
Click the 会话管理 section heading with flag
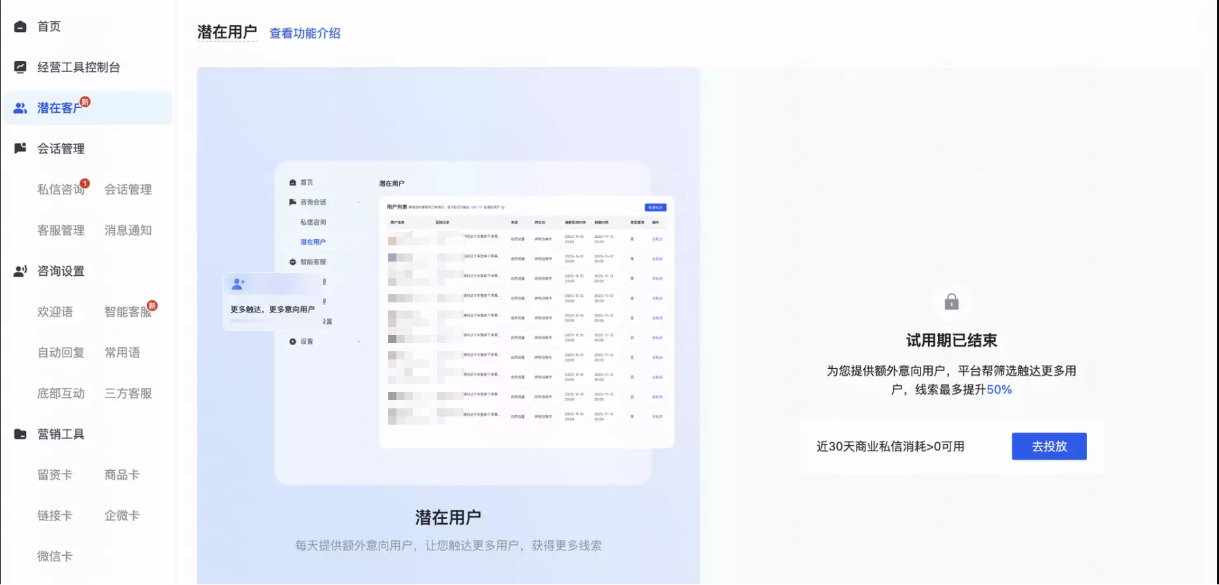(x=61, y=149)
